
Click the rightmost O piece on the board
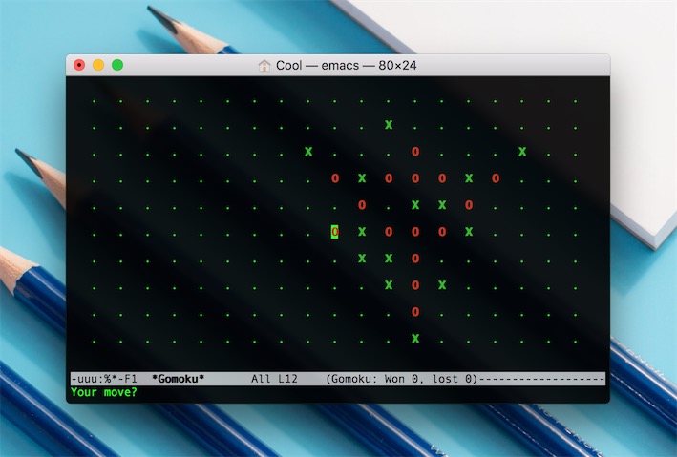click(x=496, y=177)
